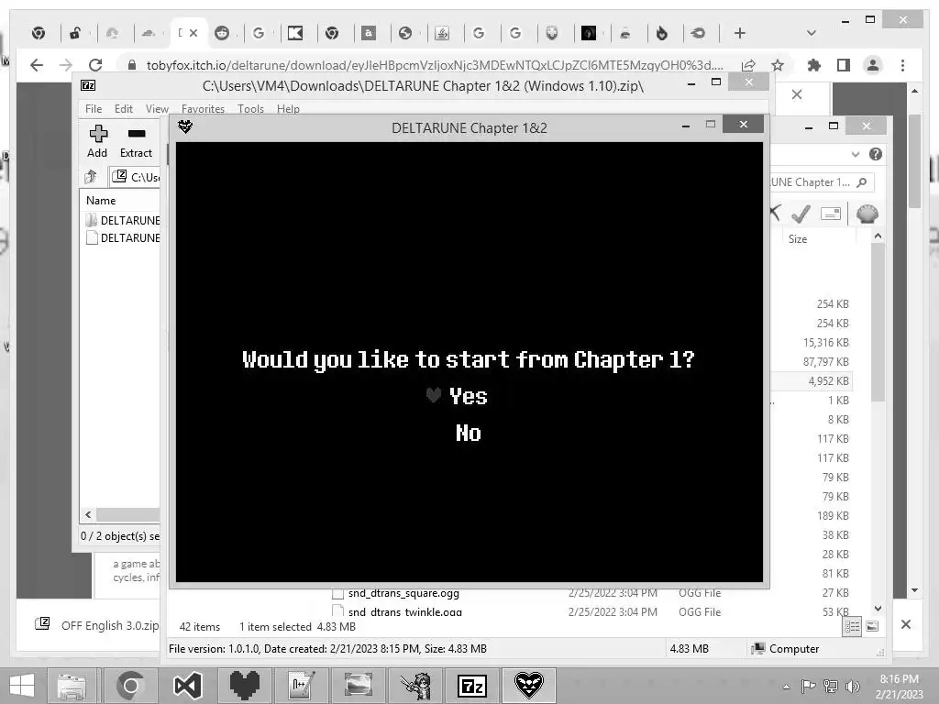Open the Windows Start button
939x704 pixels.
point(22,686)
